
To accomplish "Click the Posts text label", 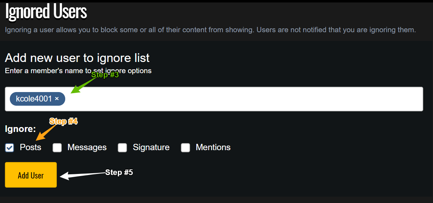I will point(31,147).
